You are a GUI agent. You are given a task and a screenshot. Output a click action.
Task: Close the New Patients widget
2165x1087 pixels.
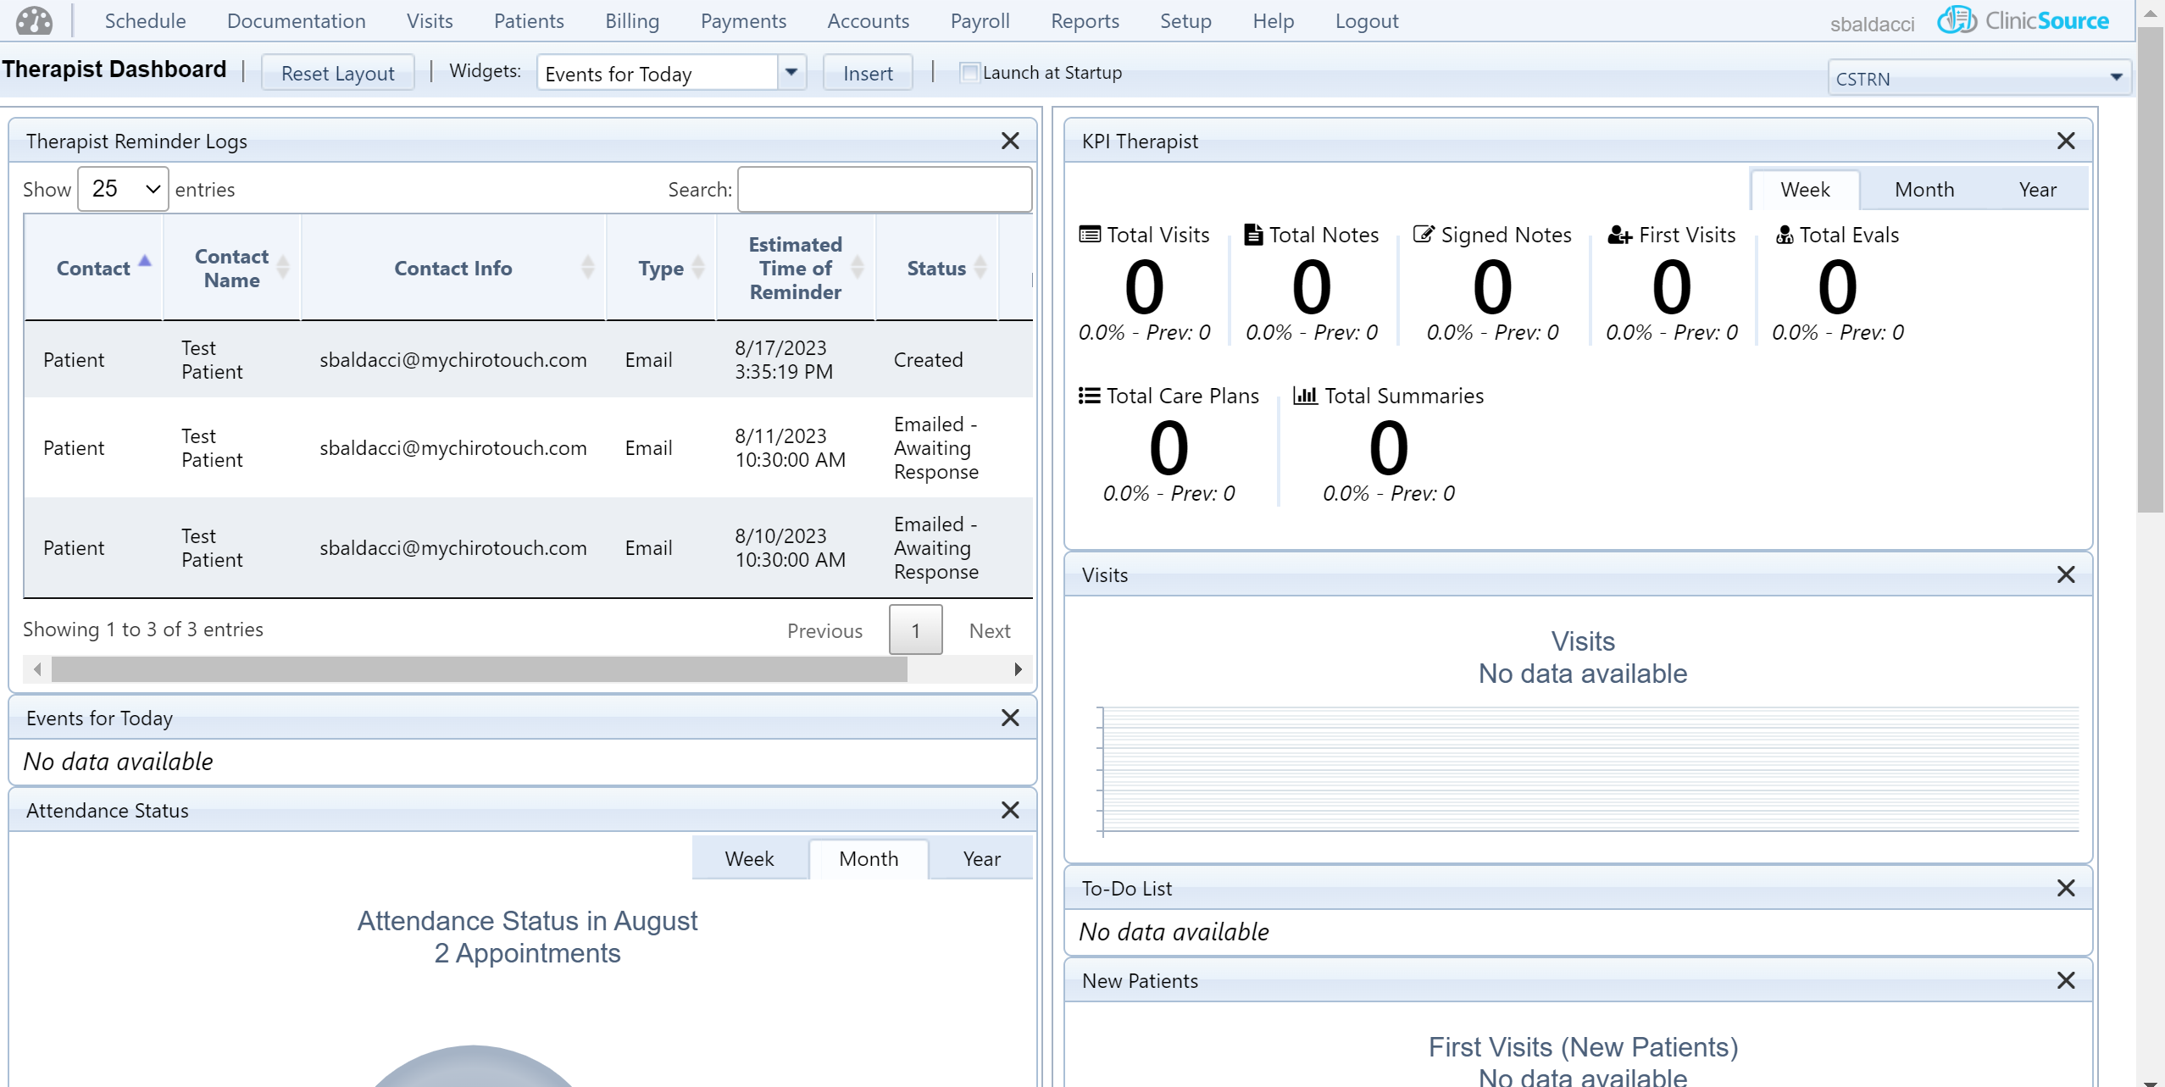[x=2066, y=980]
